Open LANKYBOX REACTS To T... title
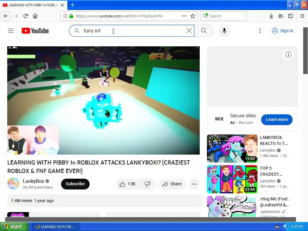The height and width of the screenshot is (231, 308). pyautogui.click(x=274, y=140)
